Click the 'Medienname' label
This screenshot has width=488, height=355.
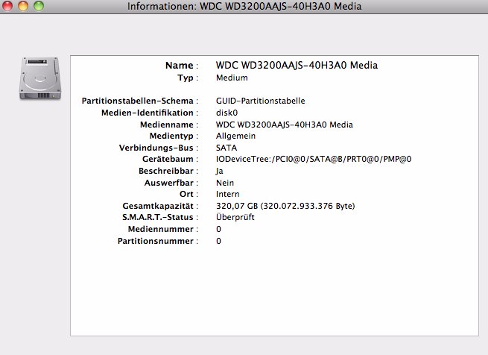(x=167, y=125)
